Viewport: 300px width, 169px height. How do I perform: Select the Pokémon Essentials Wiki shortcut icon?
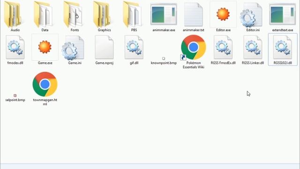coord(193,47)
